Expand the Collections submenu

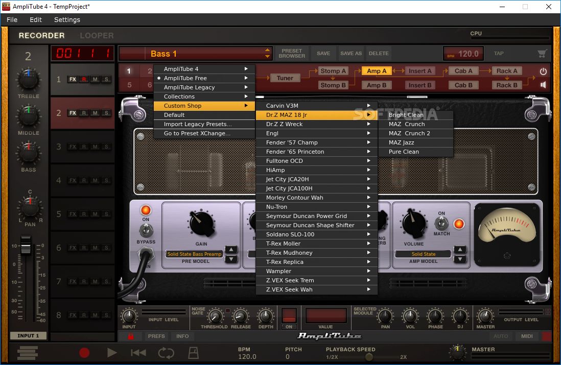pos(204,96)
